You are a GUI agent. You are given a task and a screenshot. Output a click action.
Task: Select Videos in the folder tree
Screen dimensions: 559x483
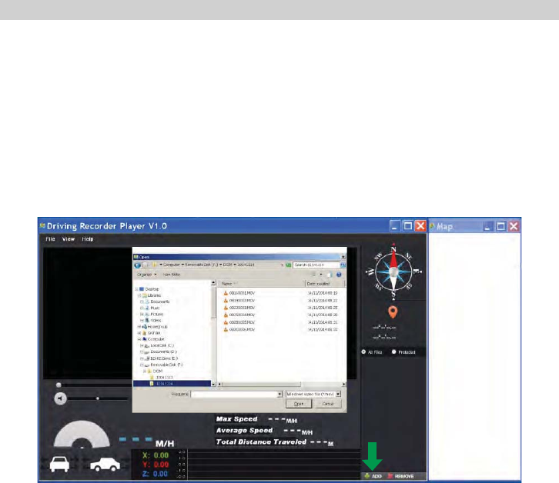pos(156,320)
